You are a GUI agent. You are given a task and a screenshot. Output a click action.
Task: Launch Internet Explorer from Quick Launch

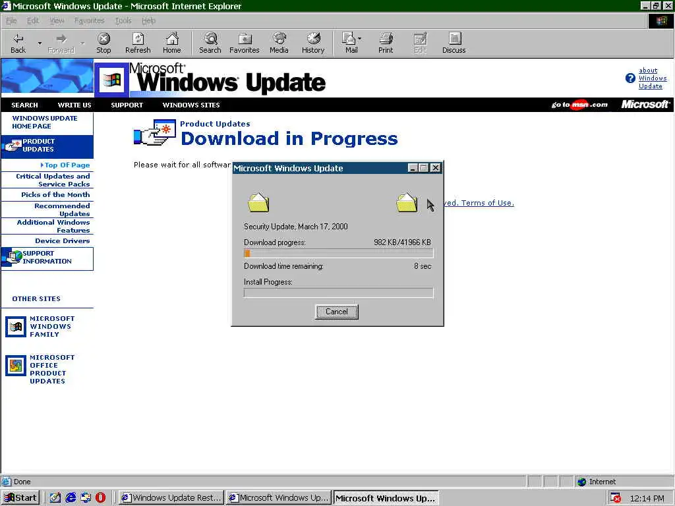[71, 498]
